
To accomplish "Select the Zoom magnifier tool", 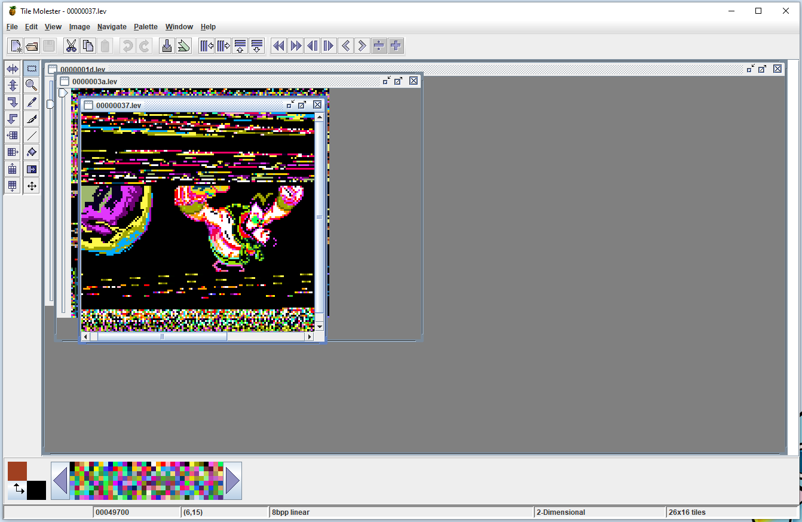I will (x=32, y=85).
